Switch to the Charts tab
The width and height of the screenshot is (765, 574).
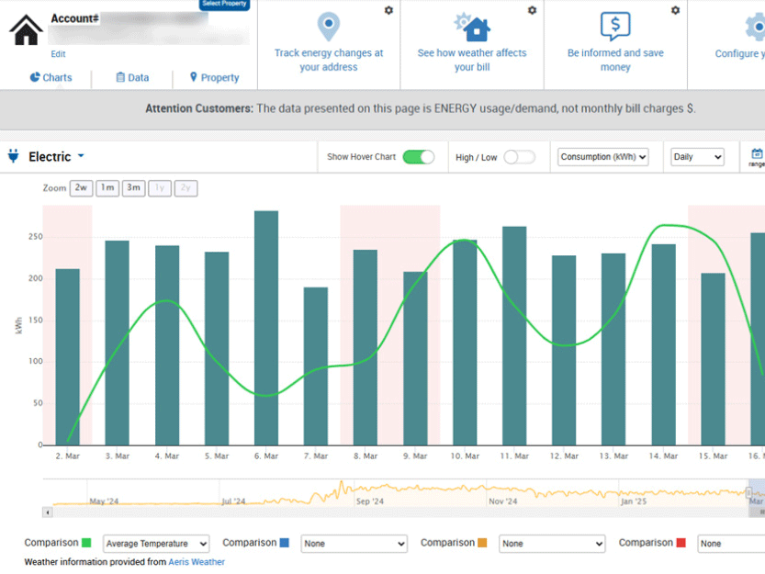tap(51, 78)
